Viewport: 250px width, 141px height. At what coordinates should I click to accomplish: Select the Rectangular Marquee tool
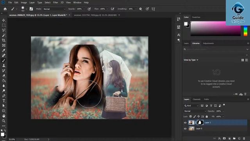pos(4,25)
